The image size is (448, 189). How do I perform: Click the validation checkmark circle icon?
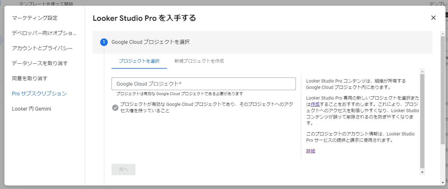[x=115, y=108]
